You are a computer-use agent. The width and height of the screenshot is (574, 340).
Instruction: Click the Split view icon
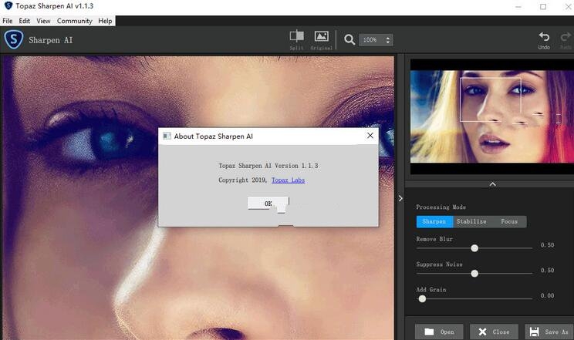point(297,36)
